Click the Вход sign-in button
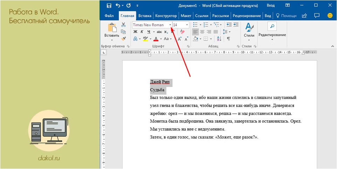337x169 pixels. pyautogui.click(x=270, y=6)
